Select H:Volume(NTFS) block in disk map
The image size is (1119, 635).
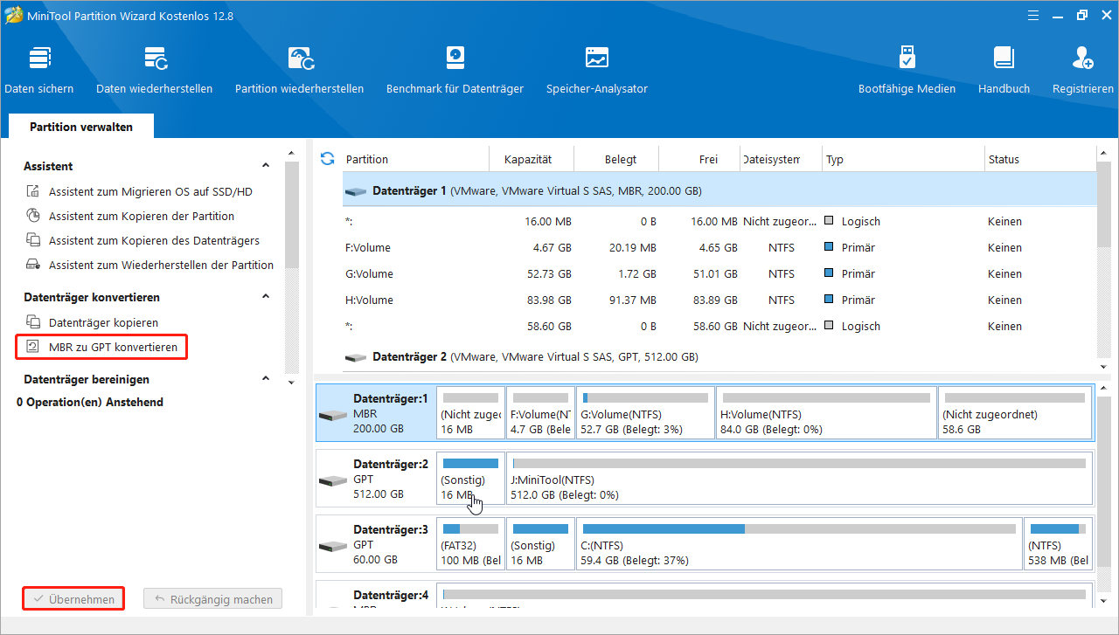click(826, 413)
